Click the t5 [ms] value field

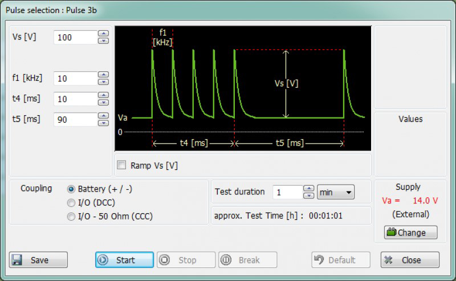point(76,120)
